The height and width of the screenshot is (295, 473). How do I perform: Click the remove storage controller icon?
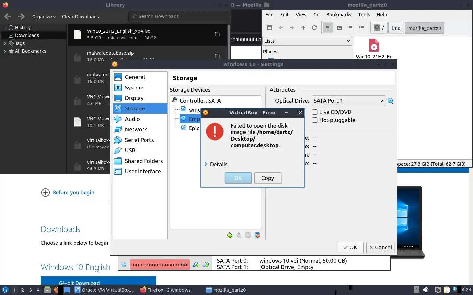click(x=239, y=235)
